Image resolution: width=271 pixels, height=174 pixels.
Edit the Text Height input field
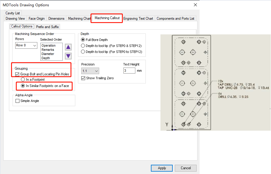[x=129, y=71]
